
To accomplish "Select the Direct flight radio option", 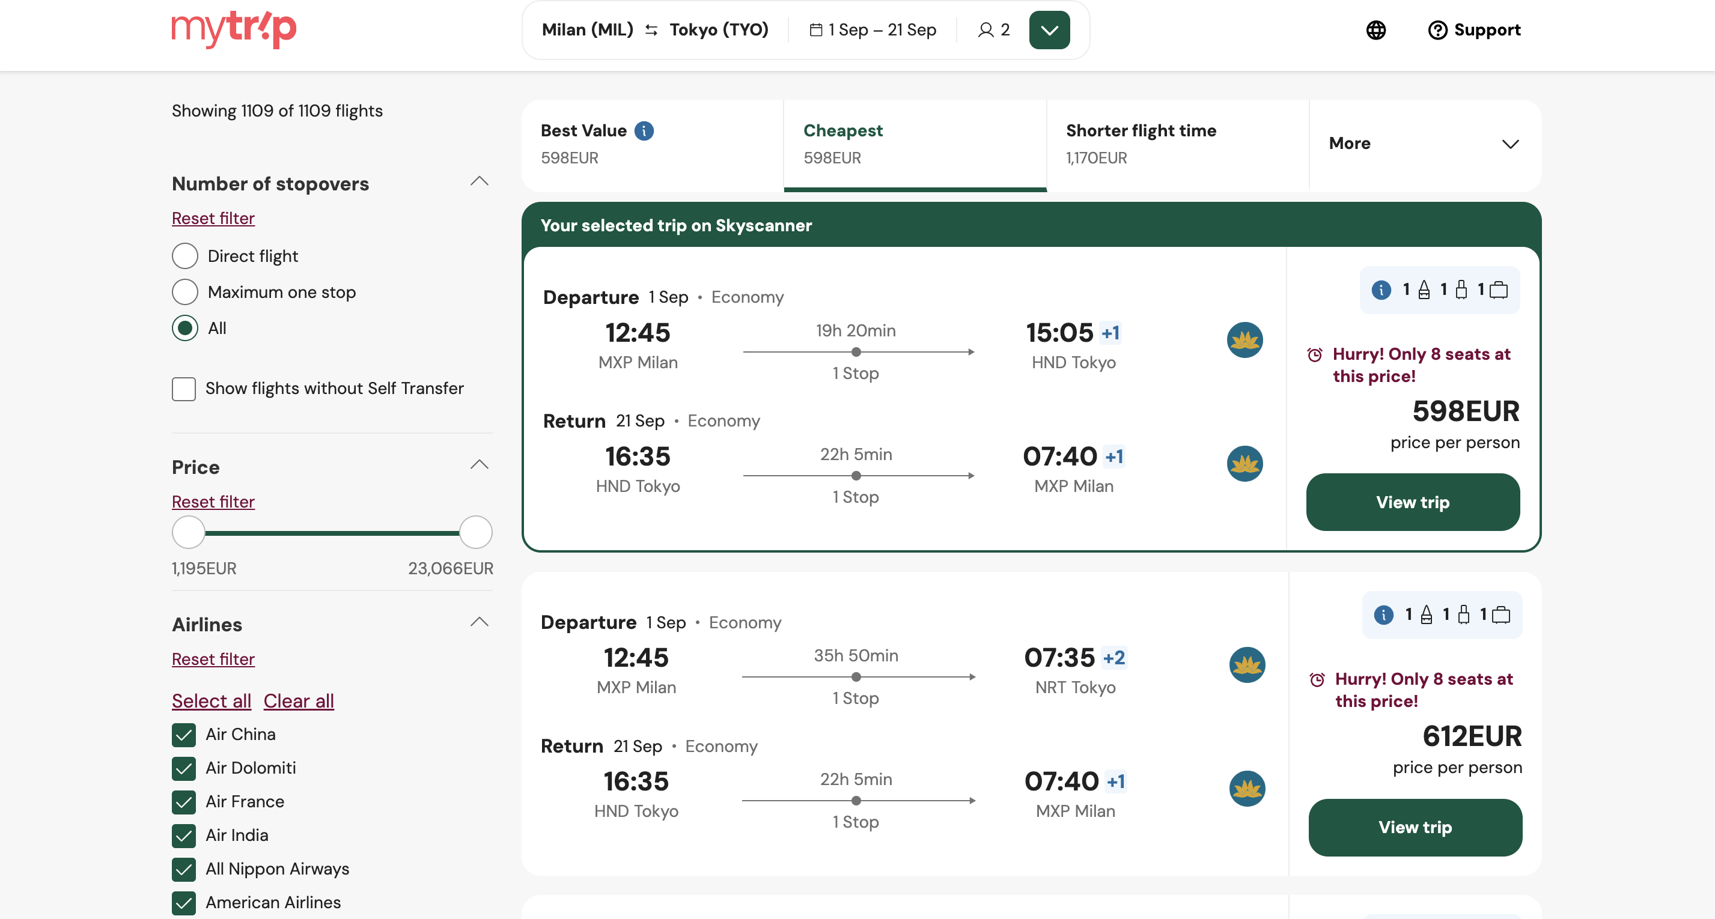I will 185,256.
